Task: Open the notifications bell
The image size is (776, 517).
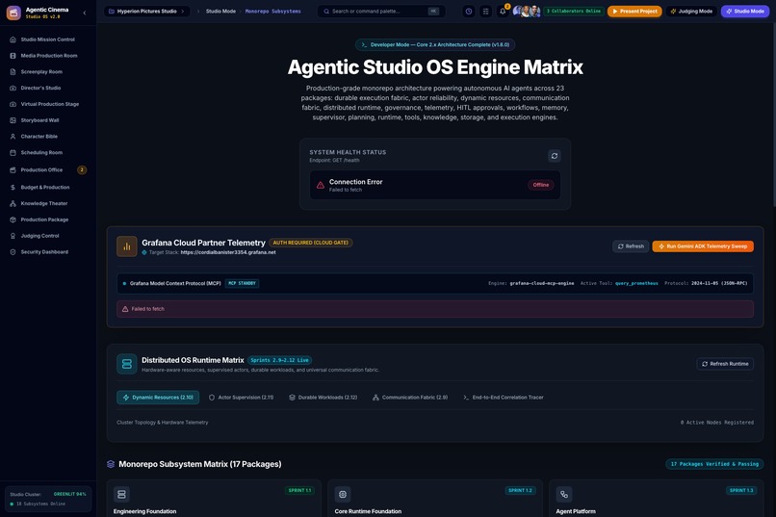Action: pyautogui.click(x=503, y=11)
